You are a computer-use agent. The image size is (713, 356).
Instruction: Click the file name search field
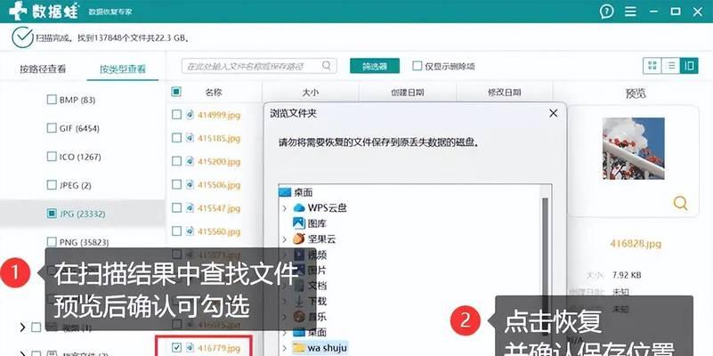click(x=259, y=66)
